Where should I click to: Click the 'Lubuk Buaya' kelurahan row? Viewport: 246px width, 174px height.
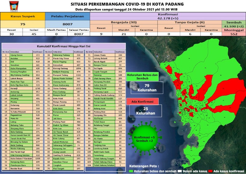coord(22,79)
